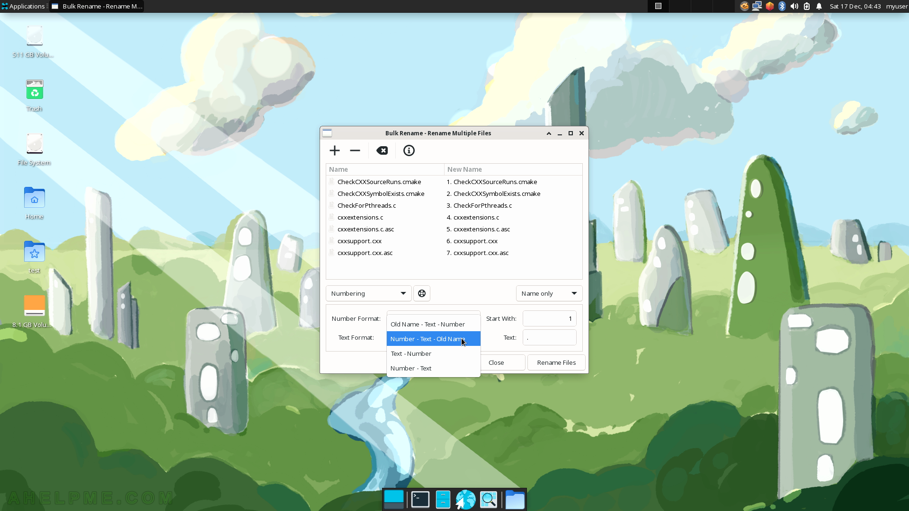909x511 pixels.
Task: Click the Name column header
Action: (x=385, y=169)
